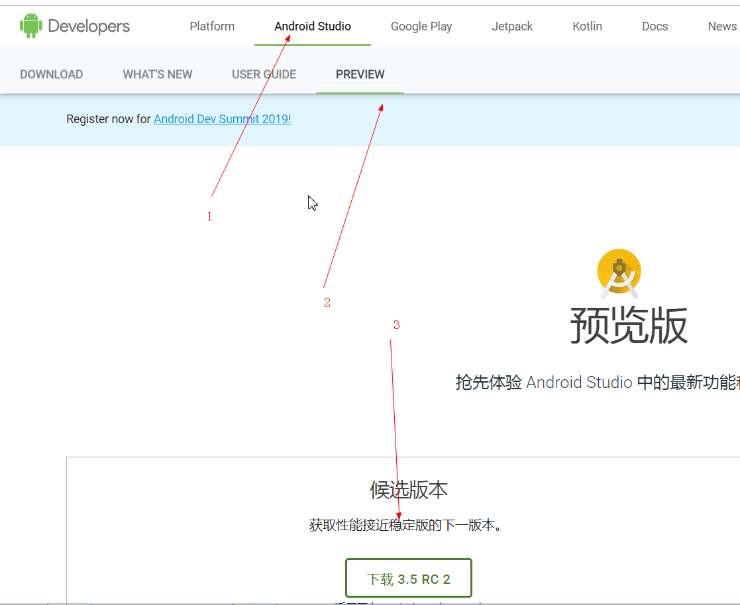Open the Docs nav item
740x605 pixels.
655,26
